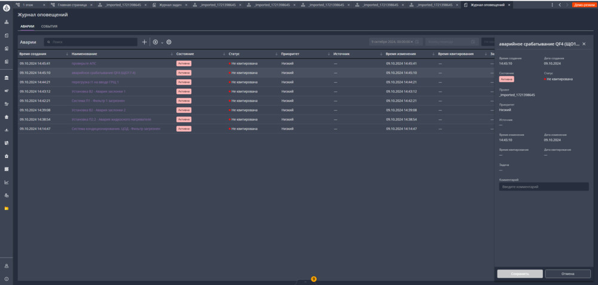Click the alarm search box
Screen dimensions: 598x285
[91, 42]
